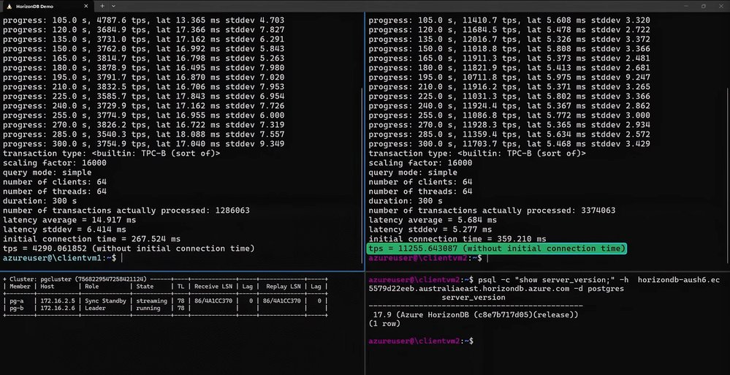This screenshot has height=375, width=730.
Task: Click the server_version column header
Action: click(474, 298)
